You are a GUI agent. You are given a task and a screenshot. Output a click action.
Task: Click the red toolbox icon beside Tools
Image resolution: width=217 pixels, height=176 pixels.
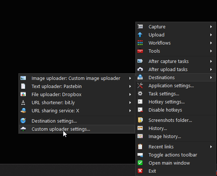tap(140, 51)
